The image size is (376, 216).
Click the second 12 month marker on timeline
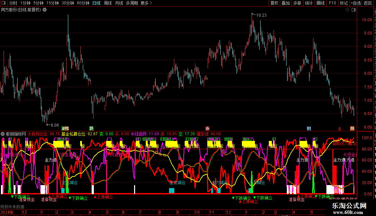pos(229,212)
